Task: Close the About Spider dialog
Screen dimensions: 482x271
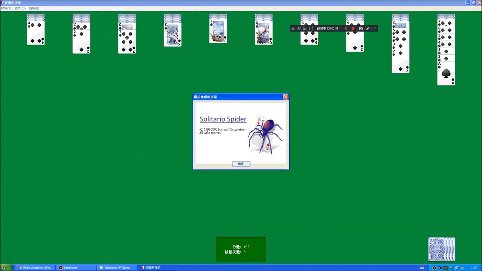Action: 285,97
